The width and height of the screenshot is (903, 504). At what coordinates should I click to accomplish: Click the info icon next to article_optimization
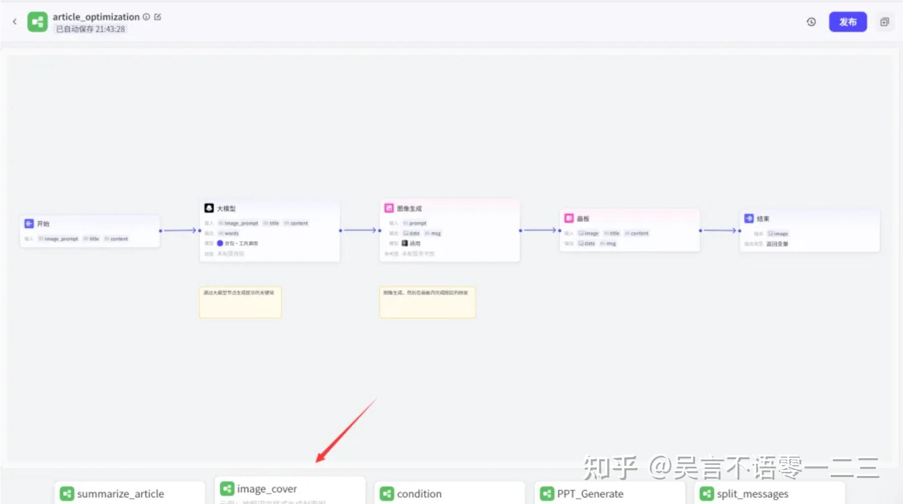pos(146,16)
